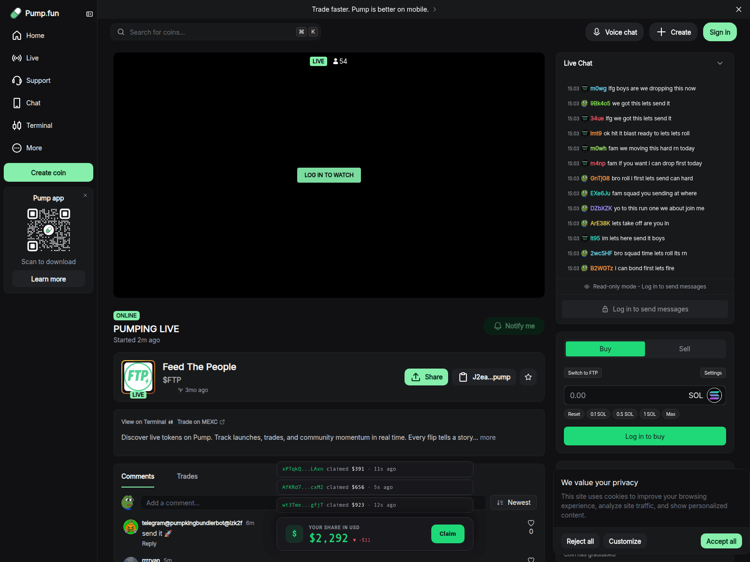
Task: Select the Sell tab
Action: (x=684, y=349)
